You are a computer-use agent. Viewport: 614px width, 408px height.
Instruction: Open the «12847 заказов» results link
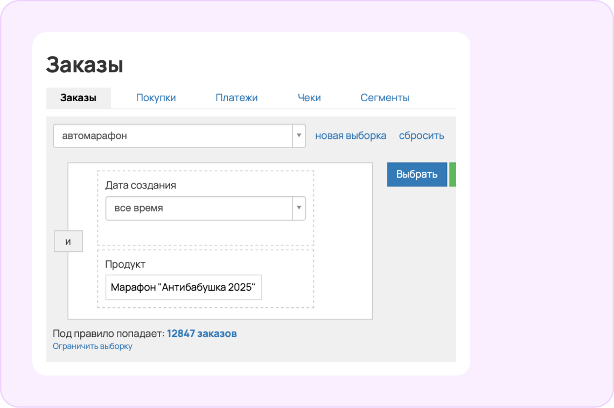202,333
